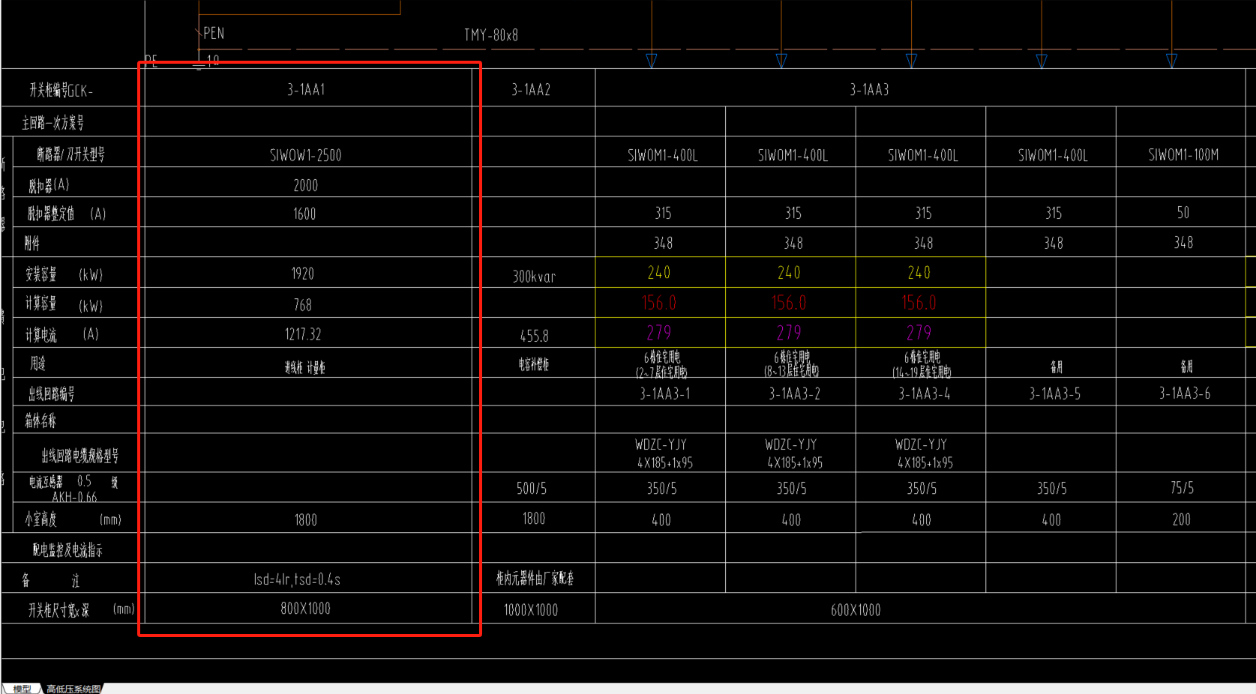Viewport: 1256px width, 694px height.
Task: Click 350/5 ratio in 3-1AA3-5 column
Action: (1051, 489)
